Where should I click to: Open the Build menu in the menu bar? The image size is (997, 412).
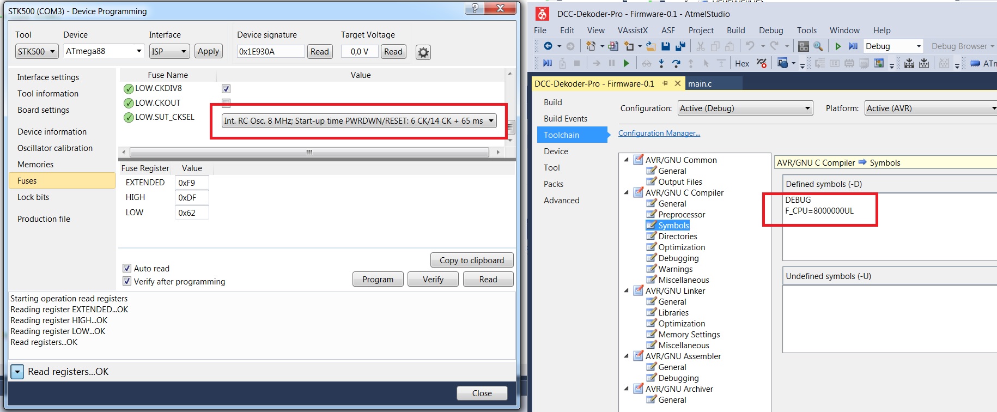[x=735, y=31]
